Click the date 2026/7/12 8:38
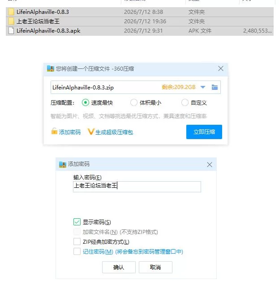This screenshot has height=301, width=279. [144, 12]
